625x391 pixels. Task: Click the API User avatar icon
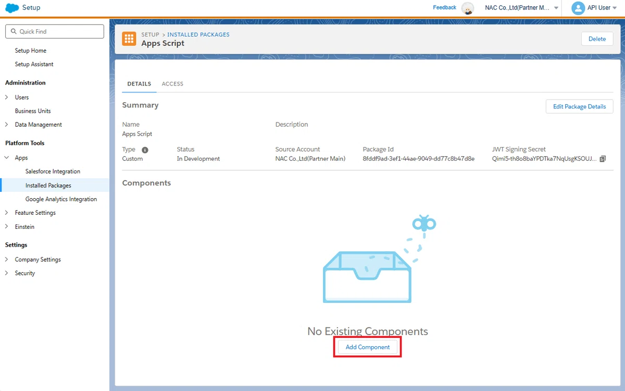point(578,8)
